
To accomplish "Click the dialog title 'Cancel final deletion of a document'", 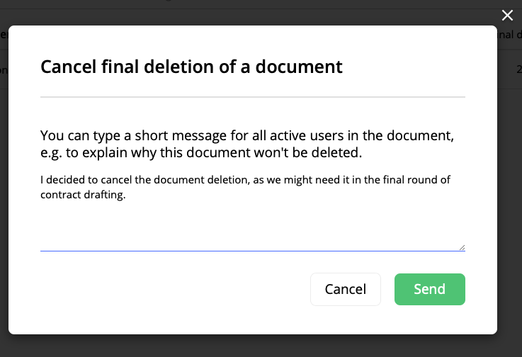I will (x=191, y=67).
